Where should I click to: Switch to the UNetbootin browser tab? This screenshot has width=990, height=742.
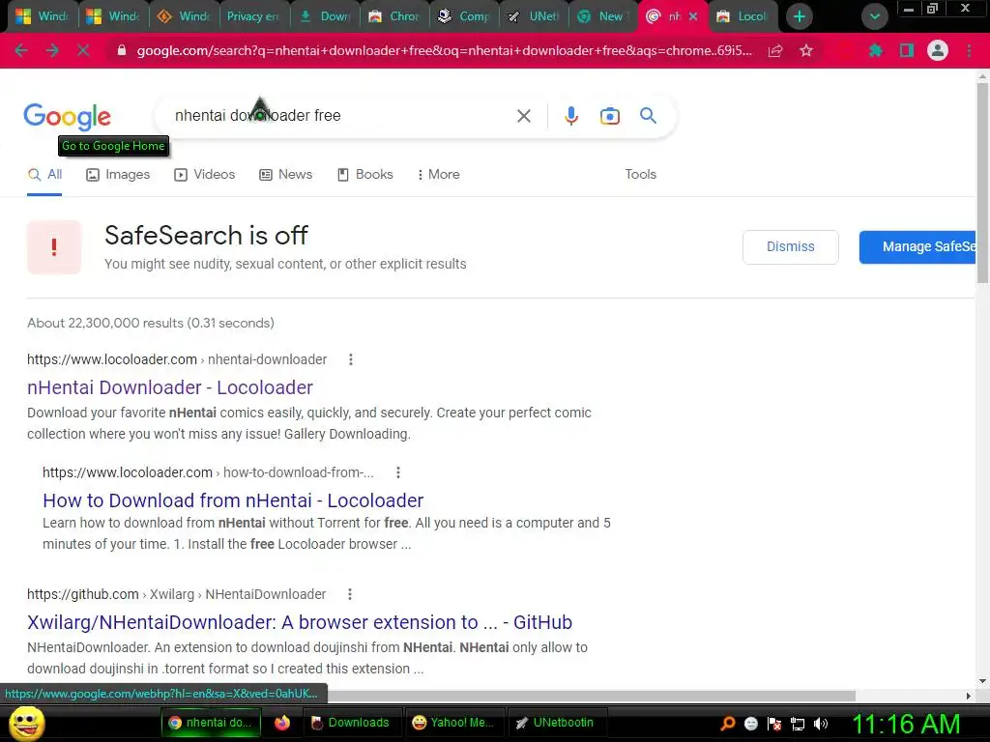[x=534, y=16]
